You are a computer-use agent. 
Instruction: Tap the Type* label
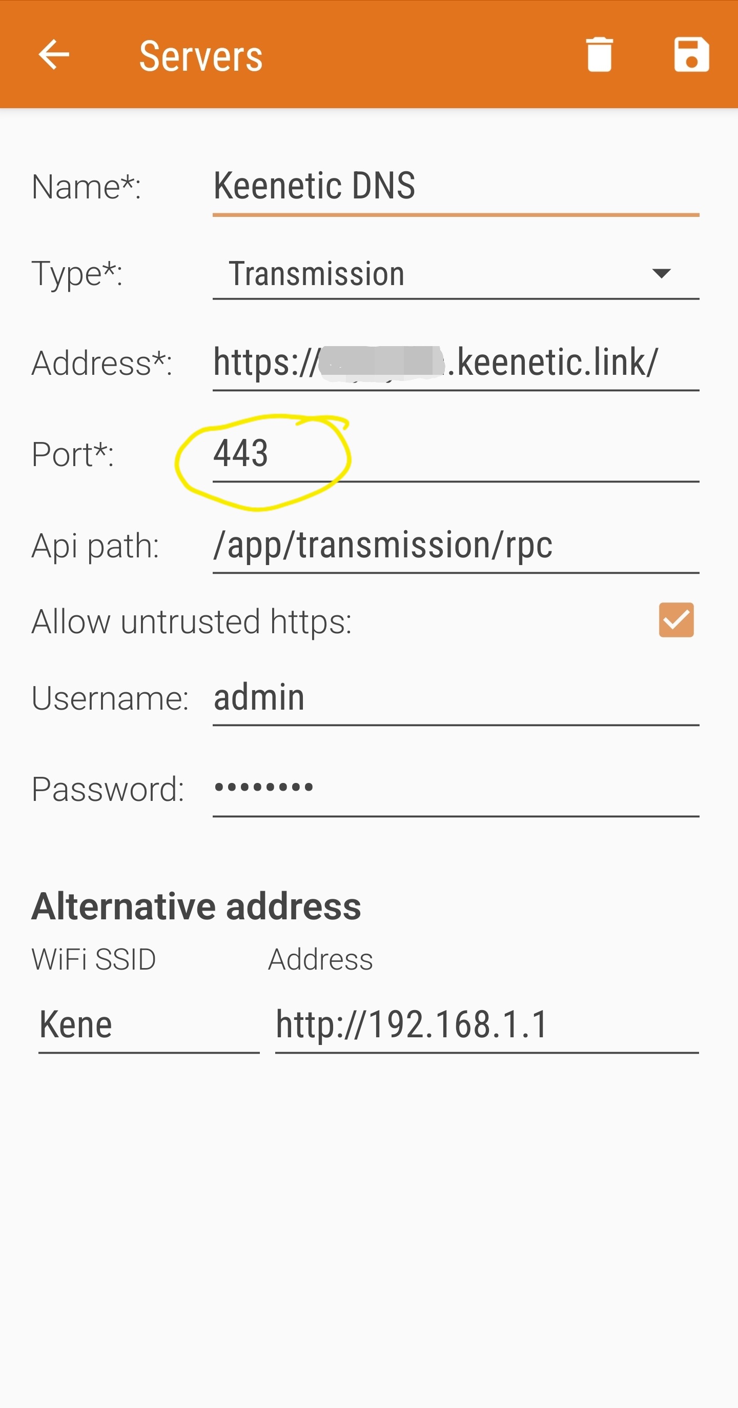tap(77, 274)
